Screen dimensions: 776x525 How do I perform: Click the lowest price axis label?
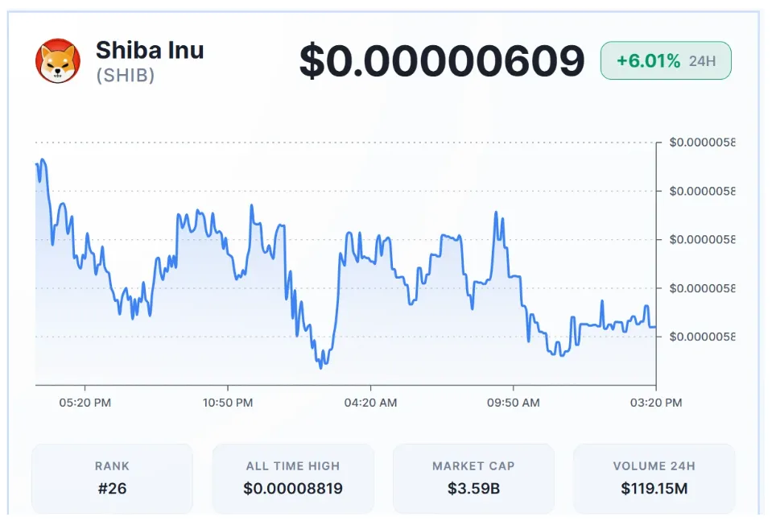coord(701,337)
